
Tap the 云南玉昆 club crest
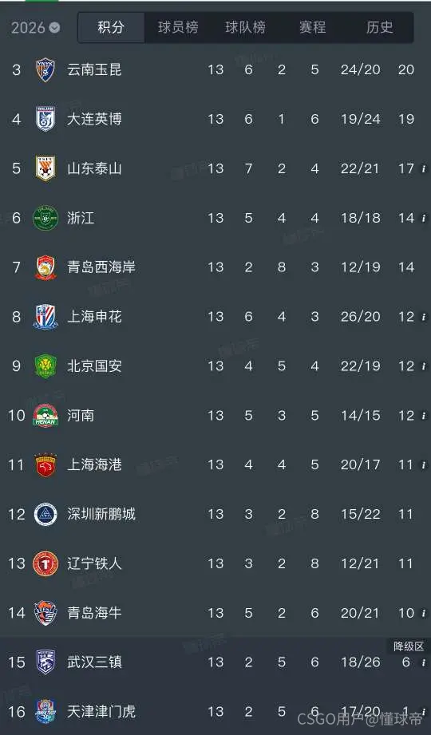(x=45, y=70)
